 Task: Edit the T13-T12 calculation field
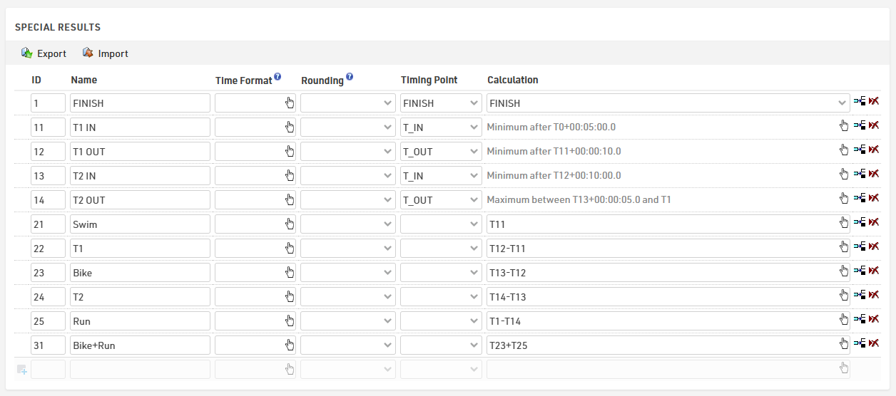pos(668,272)
